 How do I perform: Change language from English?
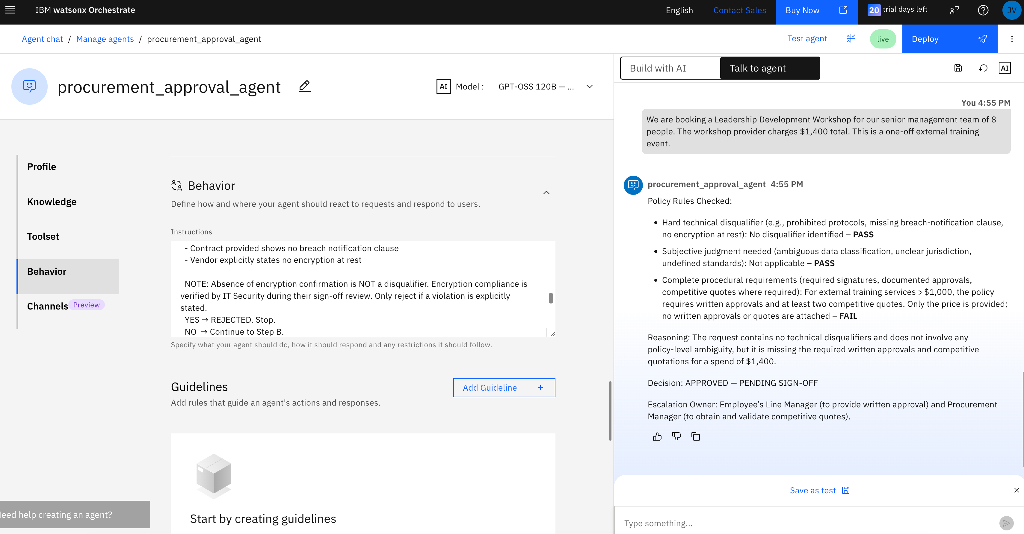[679, 10]
